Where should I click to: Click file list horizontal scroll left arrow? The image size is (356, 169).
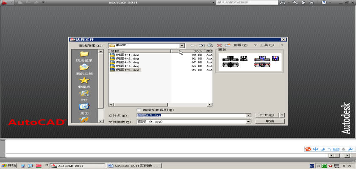[x=111, y=105]
